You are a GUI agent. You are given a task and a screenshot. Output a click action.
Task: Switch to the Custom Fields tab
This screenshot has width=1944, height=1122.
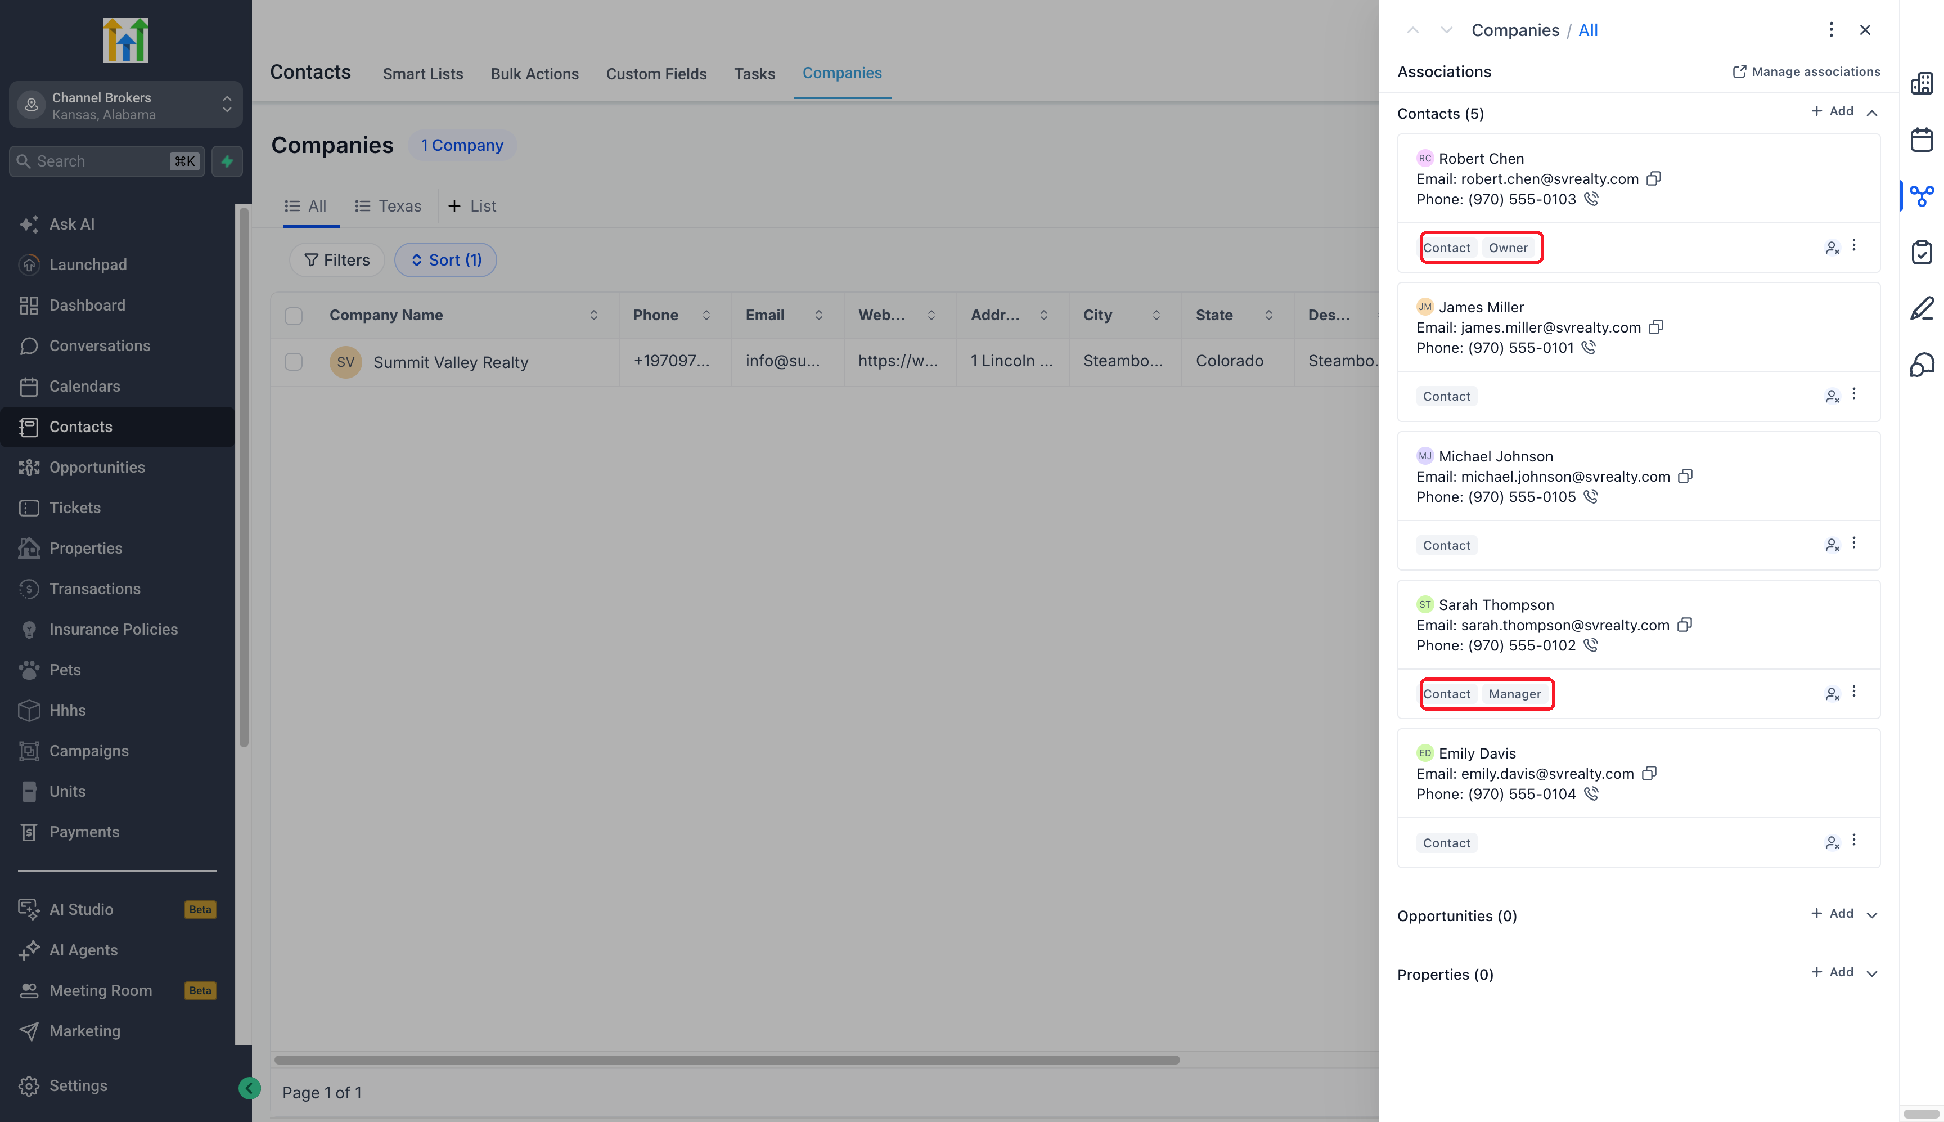(x=656, y=74)
